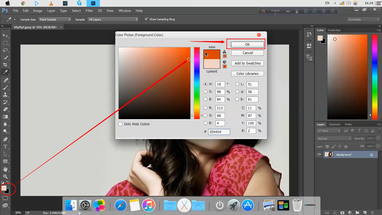Click the Lock position icon
The height and width of the screenshot is (215, 382).
(x=340, y=146)
